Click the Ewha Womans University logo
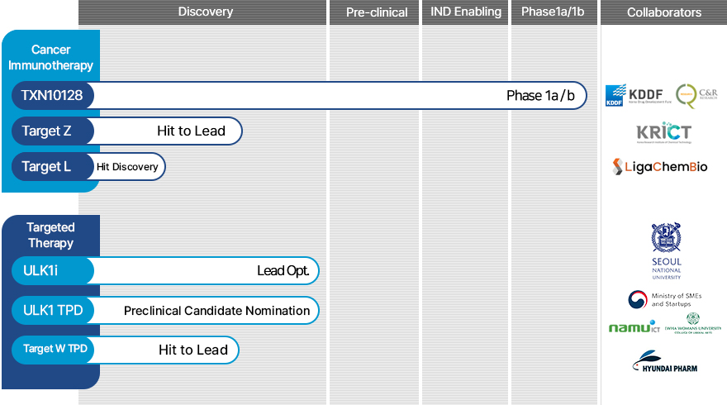This screenshot has width=727, height=405. (692, 325)
